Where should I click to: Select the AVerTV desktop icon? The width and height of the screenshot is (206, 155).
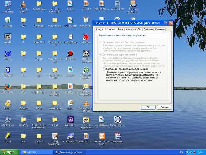[8, 37]
